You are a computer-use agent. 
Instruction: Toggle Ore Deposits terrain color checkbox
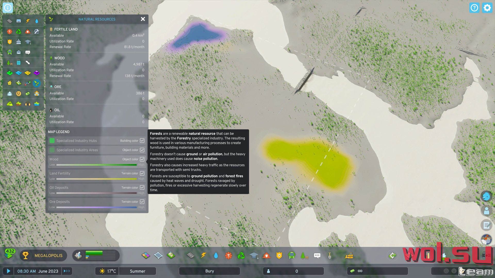pos(142,202)
